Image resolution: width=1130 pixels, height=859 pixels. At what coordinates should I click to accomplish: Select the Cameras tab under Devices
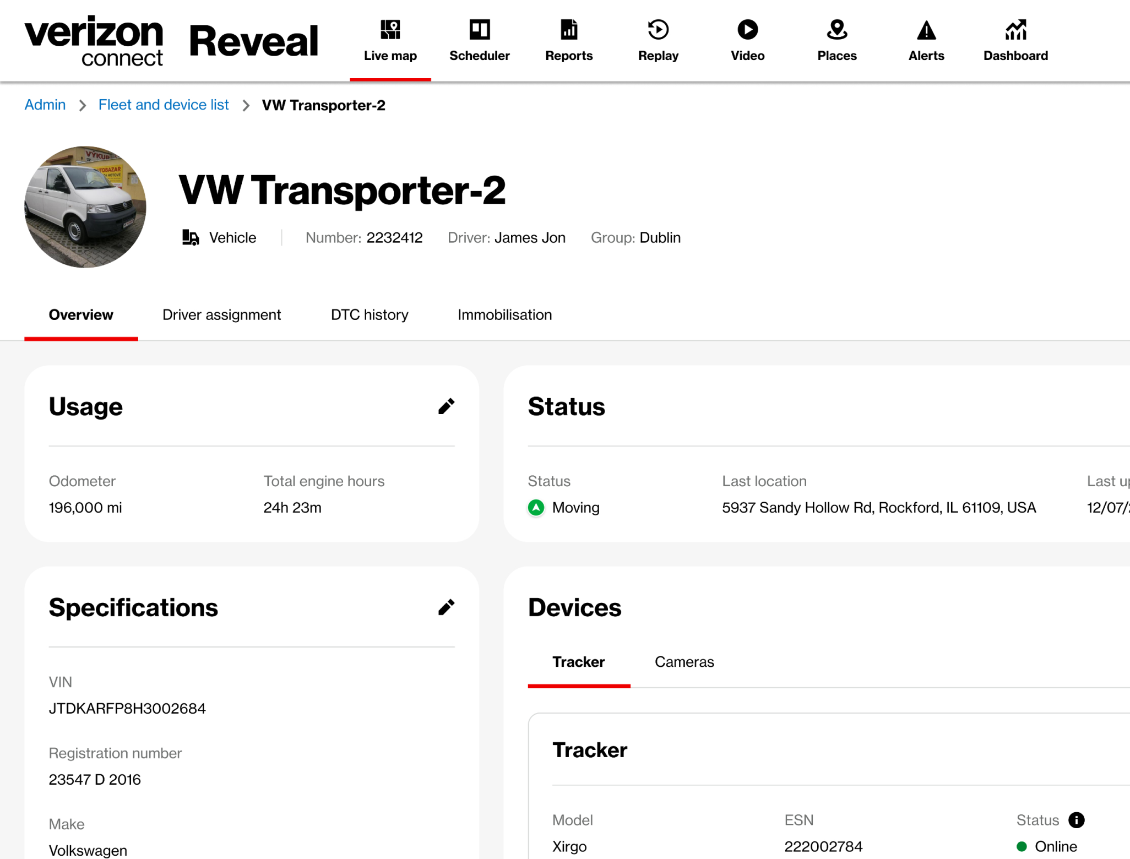tap(684, 661)
